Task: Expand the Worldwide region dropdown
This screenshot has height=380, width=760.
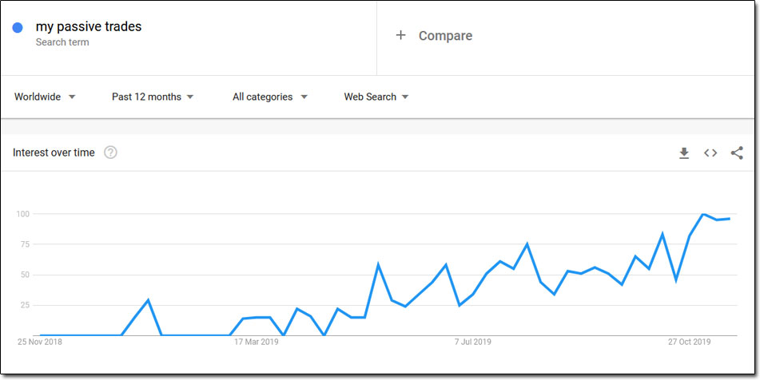Action: [x=45, y=97]
